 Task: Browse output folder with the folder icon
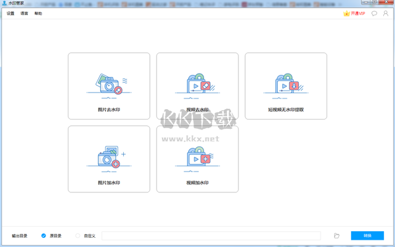pyautogui.click(x=336, y=236)
